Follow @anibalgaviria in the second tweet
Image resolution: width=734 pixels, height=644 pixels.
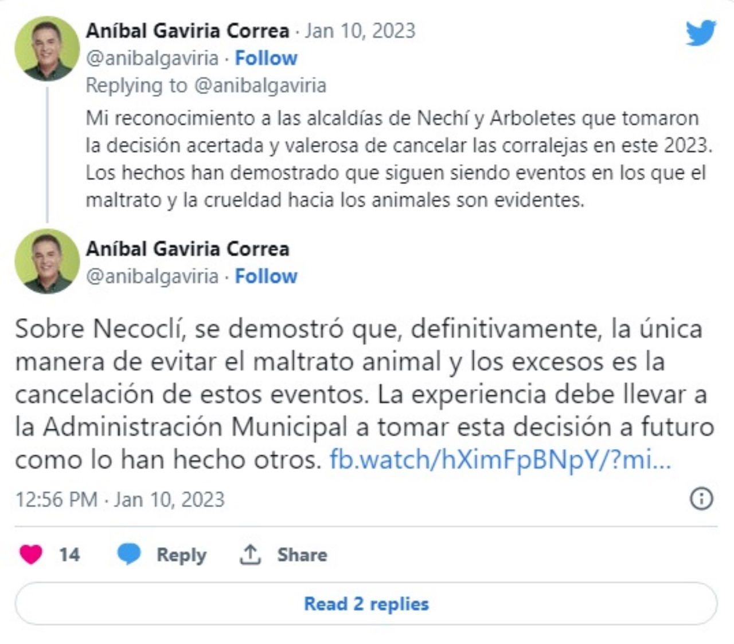pyautogui.click(x=266, y=276)
